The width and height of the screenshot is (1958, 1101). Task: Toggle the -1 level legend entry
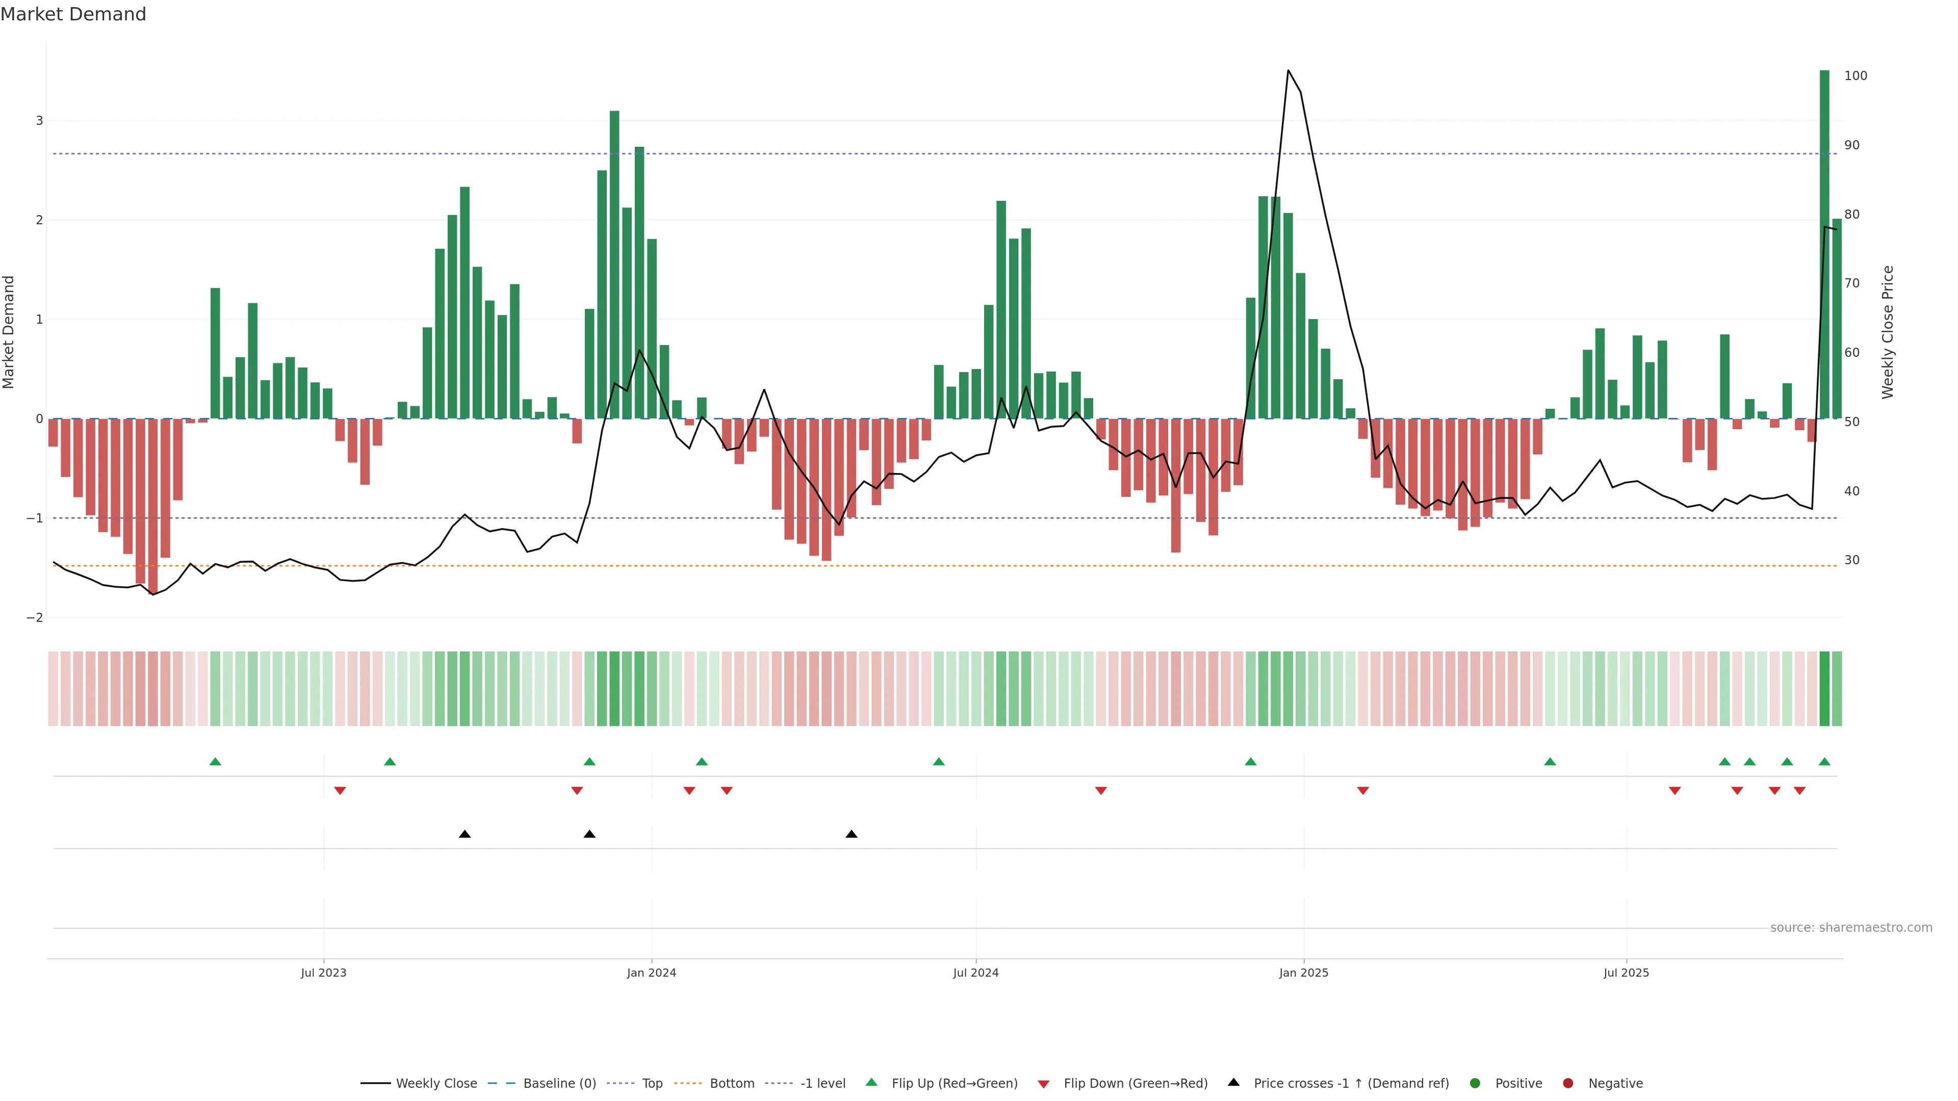pyautogui.click(x=822, y=1083)
